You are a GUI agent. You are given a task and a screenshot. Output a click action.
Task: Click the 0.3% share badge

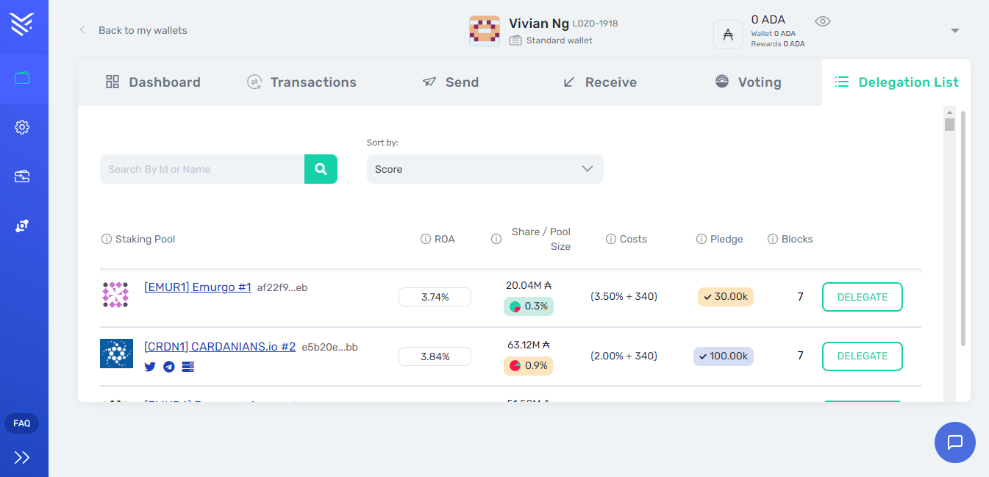(529, 306)
